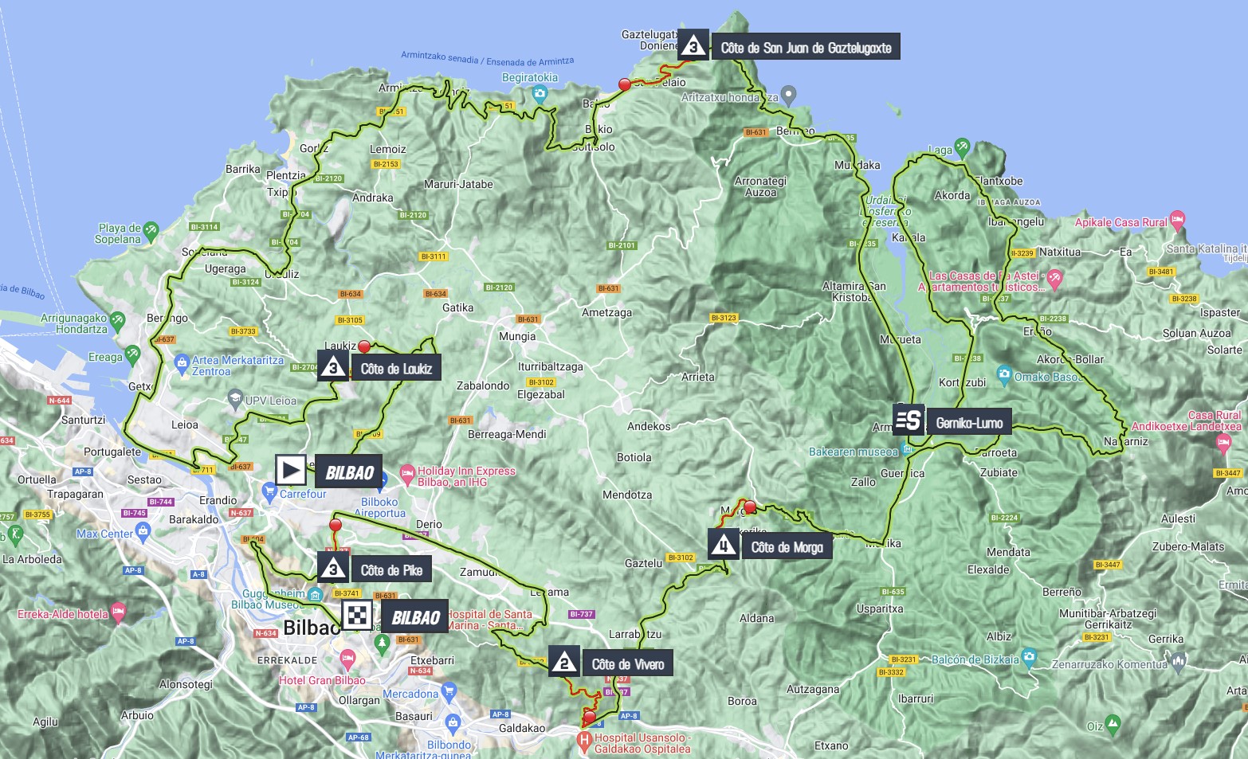Click the Begiratokia camera viewpoint pin
This screenshot has width=1248, height=759.
540,94
